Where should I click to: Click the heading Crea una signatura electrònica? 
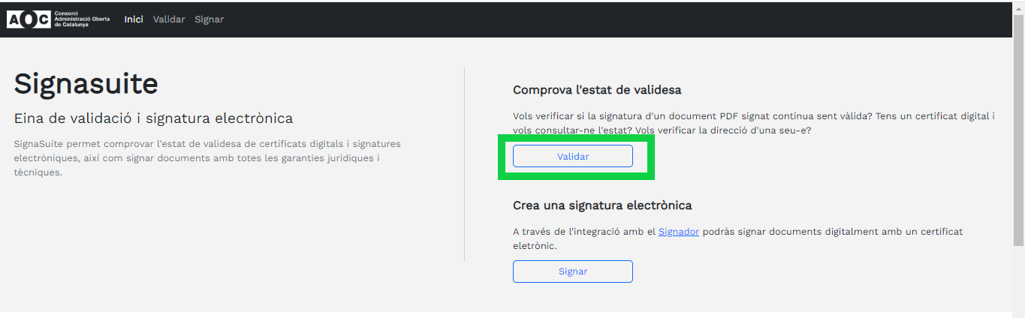(x=602, y=205)
